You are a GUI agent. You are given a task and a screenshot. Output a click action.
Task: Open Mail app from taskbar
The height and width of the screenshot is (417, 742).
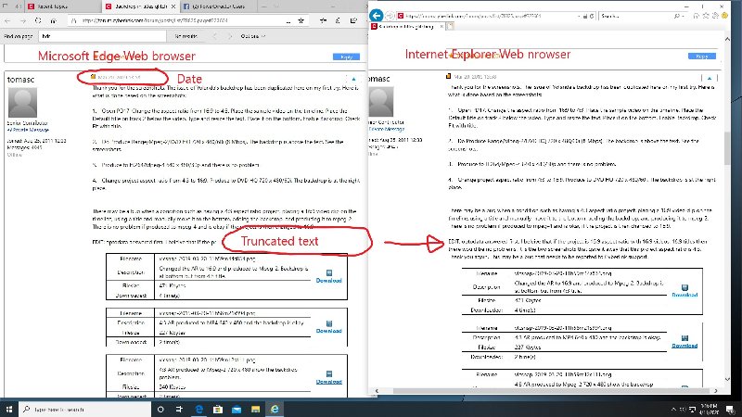tap(237, 409)
